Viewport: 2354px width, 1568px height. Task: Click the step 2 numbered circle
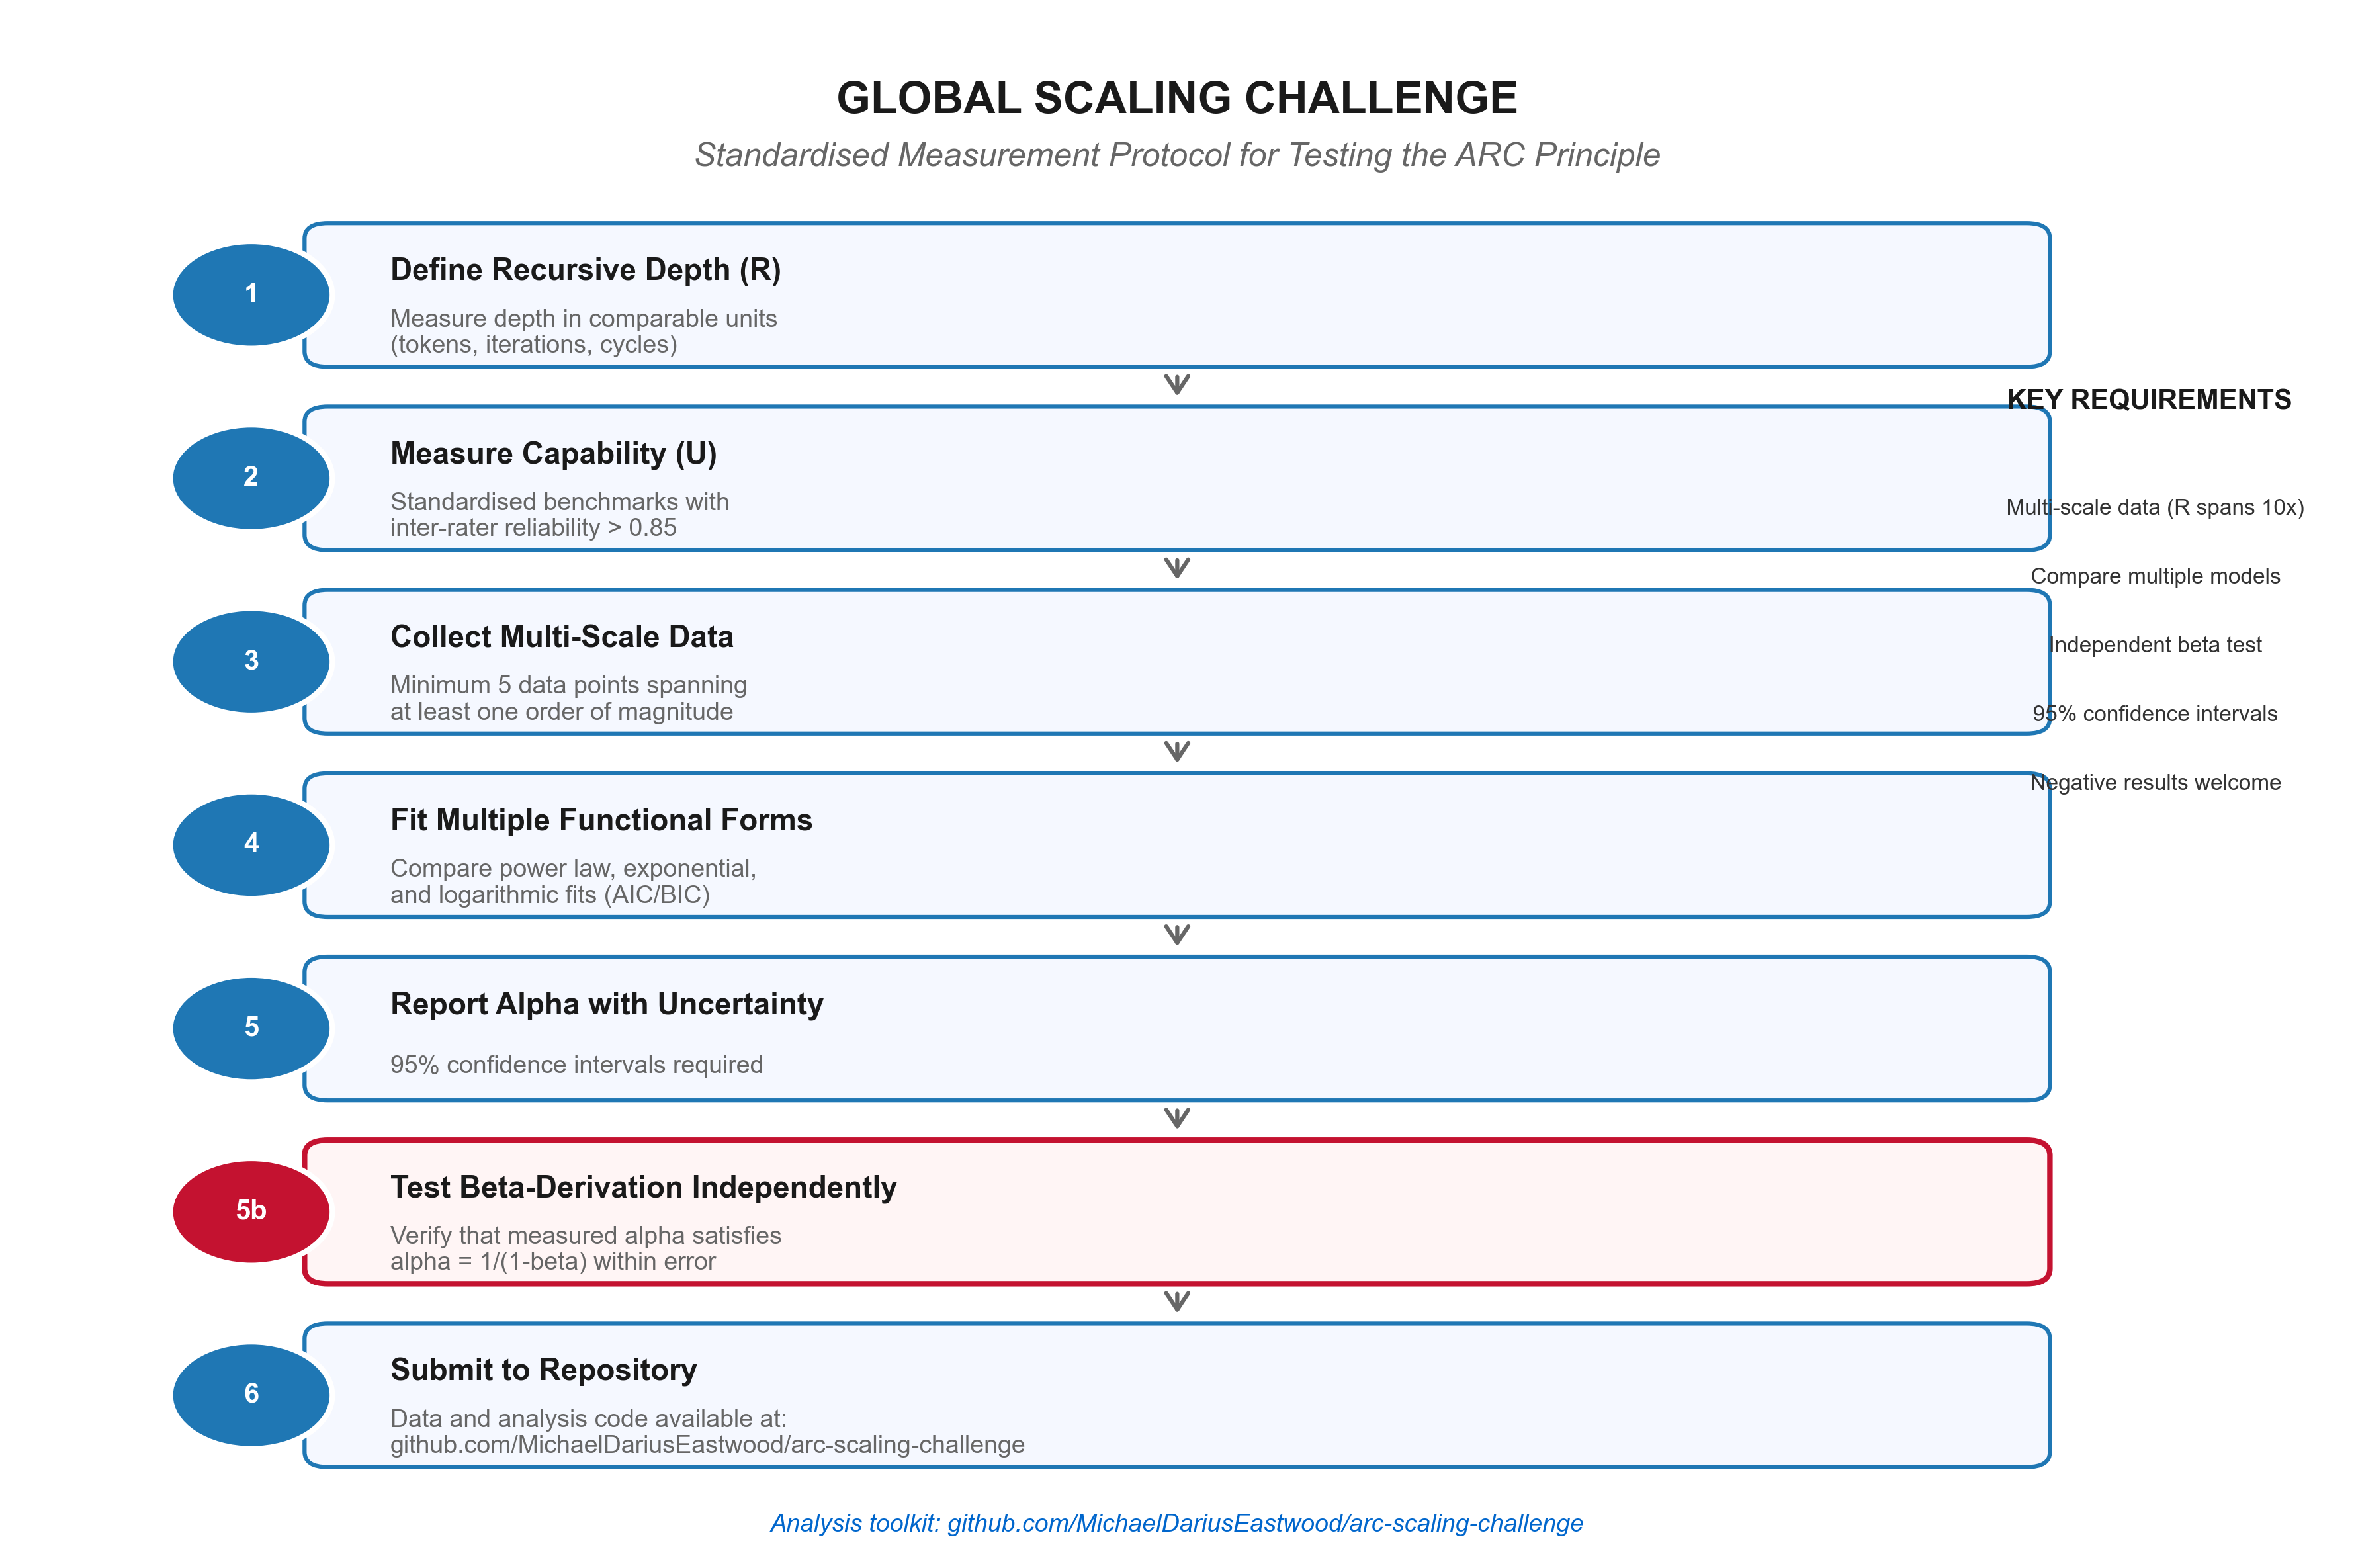coord(251,477)
